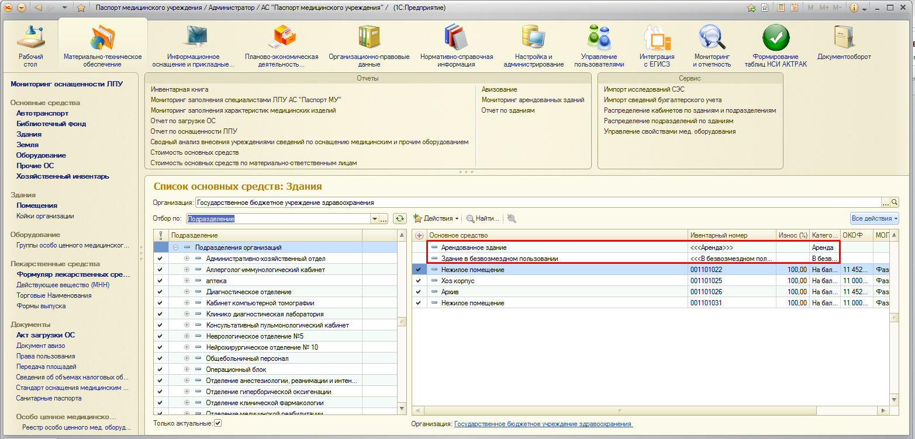
Task: Click the Организация input field
Action: [538, 203]
